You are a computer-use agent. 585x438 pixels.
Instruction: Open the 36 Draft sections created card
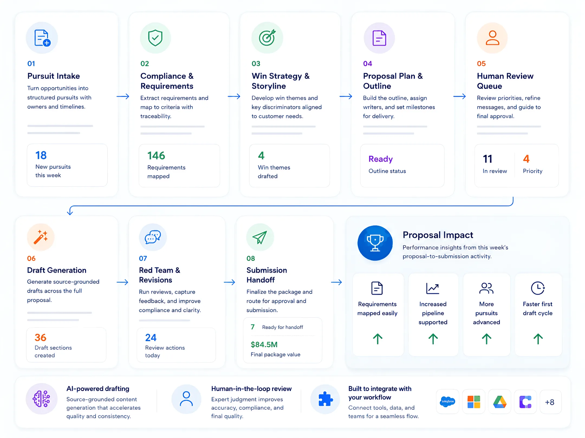tap(66, 345)
